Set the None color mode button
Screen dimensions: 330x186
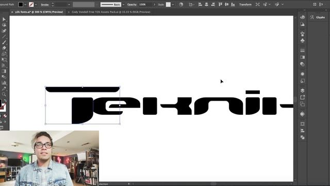(x=5, y=116)
